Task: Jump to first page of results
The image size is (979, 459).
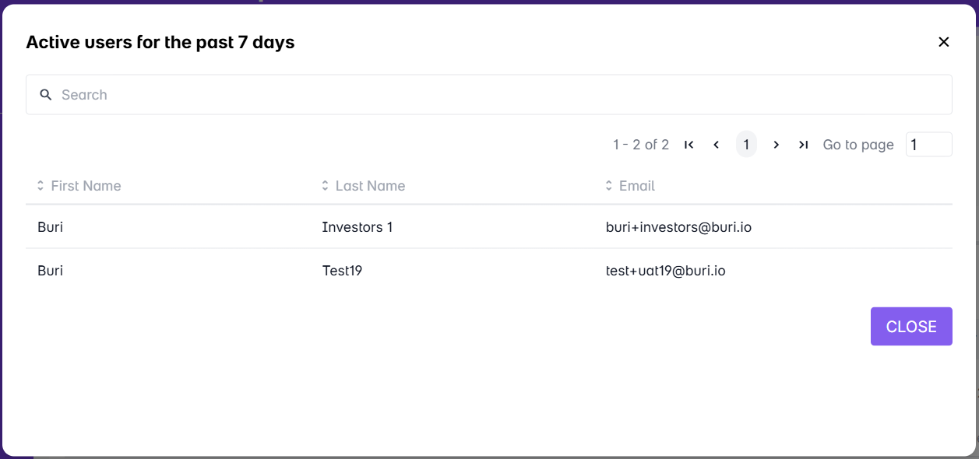Action: point(688,145)
